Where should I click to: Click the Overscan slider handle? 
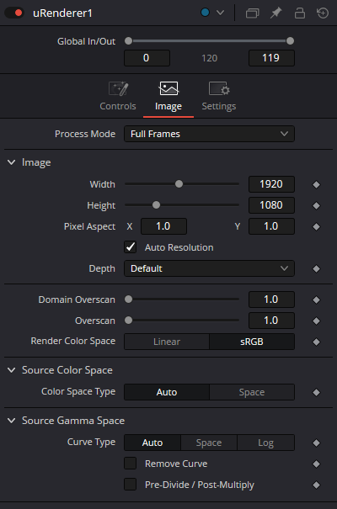click(129, 321)
